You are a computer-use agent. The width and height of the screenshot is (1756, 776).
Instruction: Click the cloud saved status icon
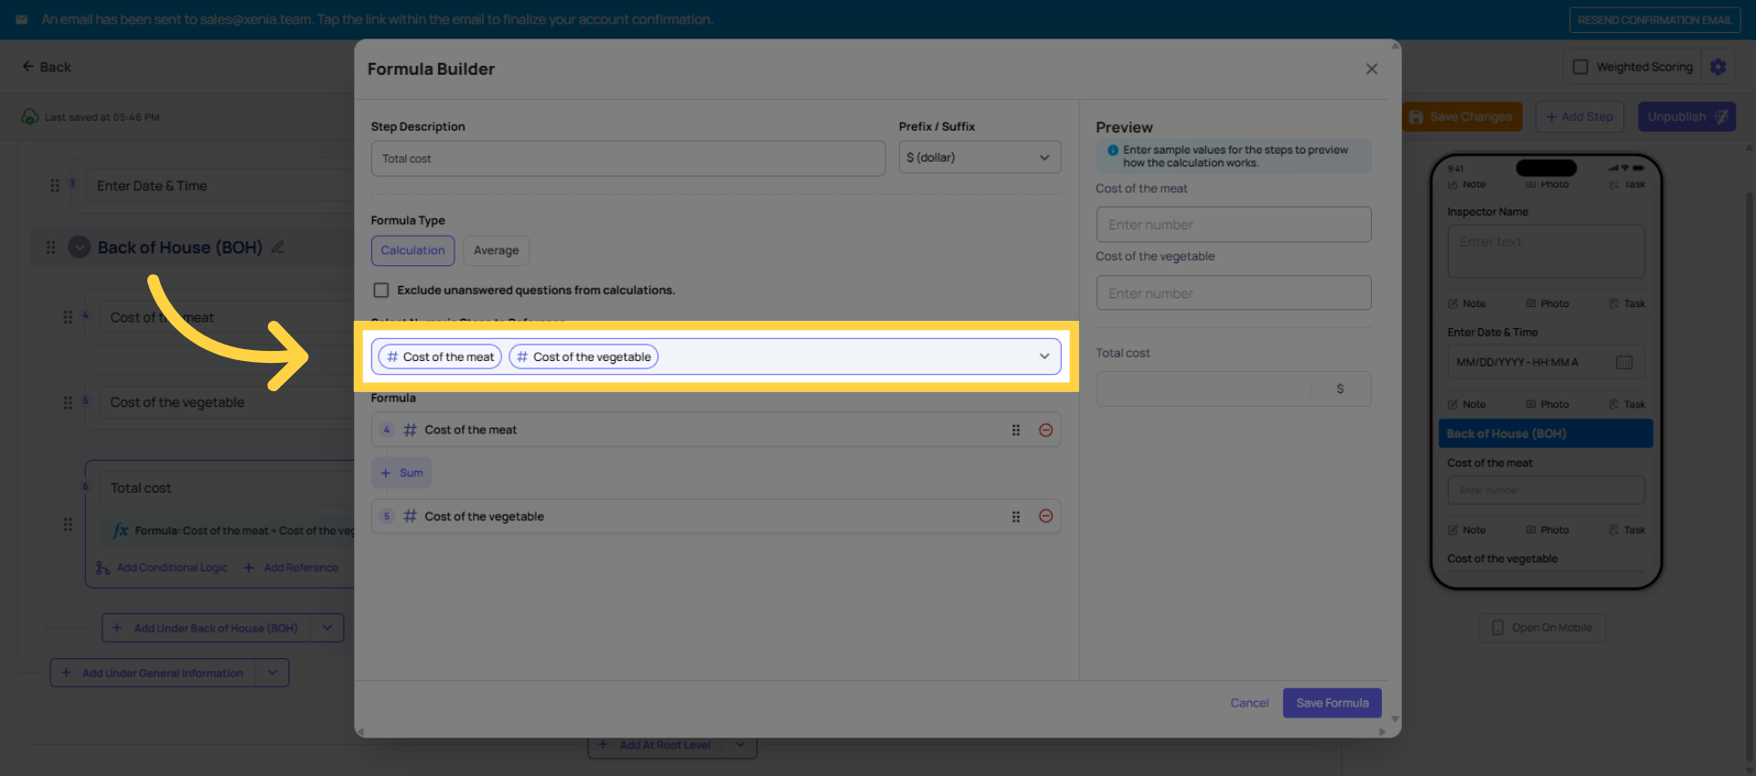(30, 117)
